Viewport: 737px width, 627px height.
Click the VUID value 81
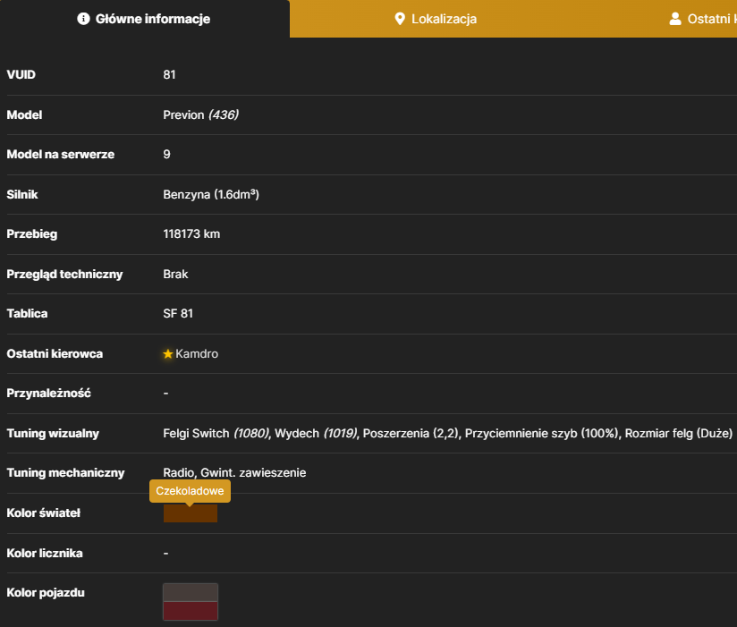pos(169,75)
